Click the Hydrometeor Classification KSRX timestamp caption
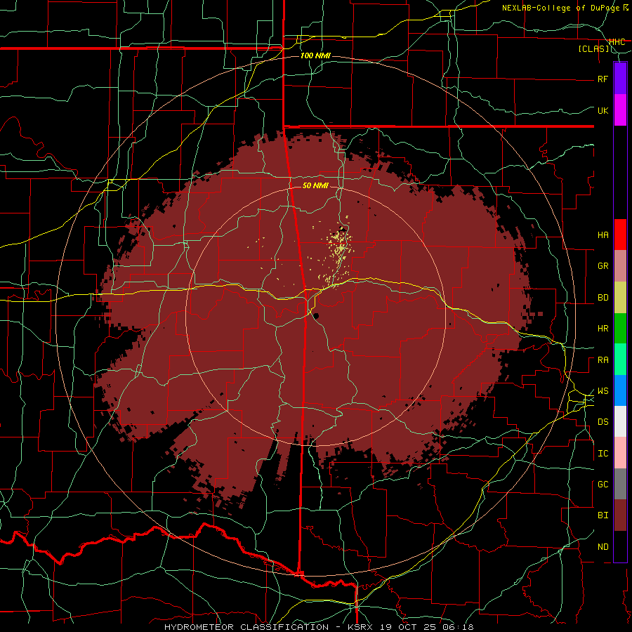The image size is (632, 632). click(x=319, y=627)
